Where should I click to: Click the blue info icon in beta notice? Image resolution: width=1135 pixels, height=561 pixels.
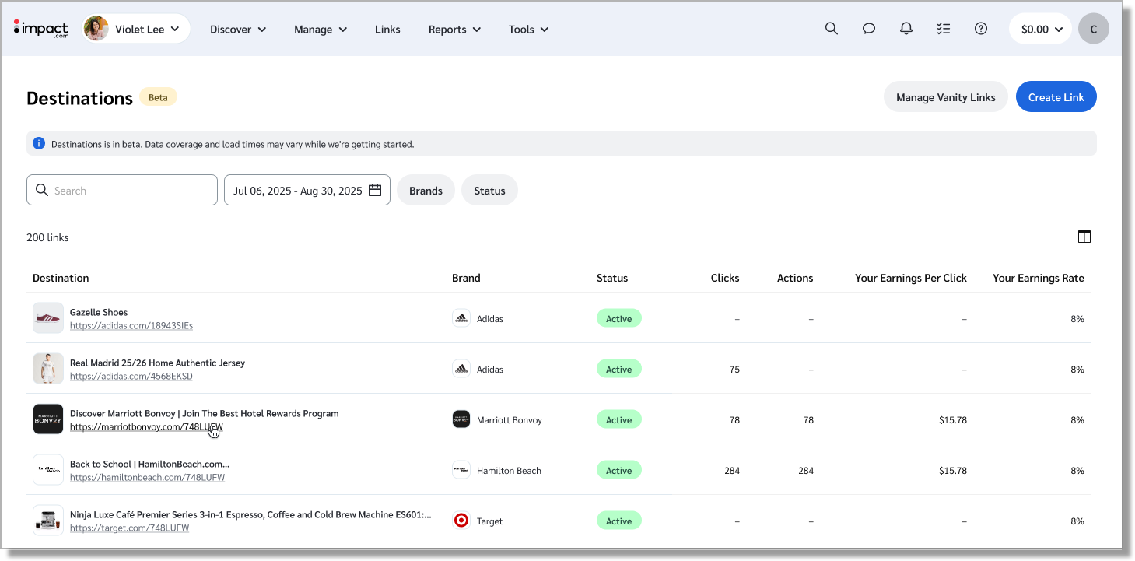tap(39, 143)
